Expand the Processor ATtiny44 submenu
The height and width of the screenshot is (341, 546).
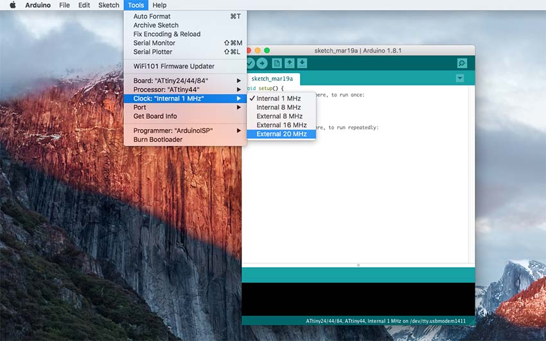185,89
